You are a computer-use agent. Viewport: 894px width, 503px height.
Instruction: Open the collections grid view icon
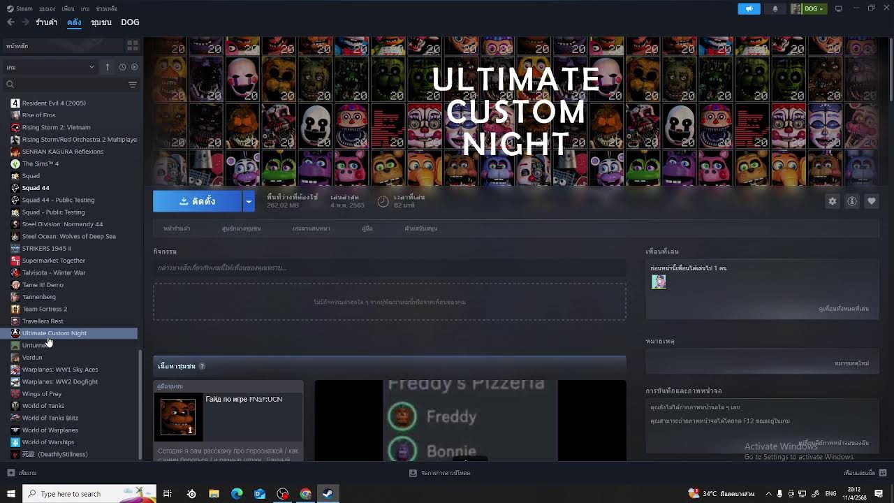132,45
